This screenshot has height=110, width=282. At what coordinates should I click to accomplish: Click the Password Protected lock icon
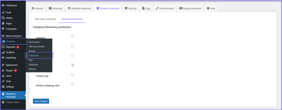[3, 94]
